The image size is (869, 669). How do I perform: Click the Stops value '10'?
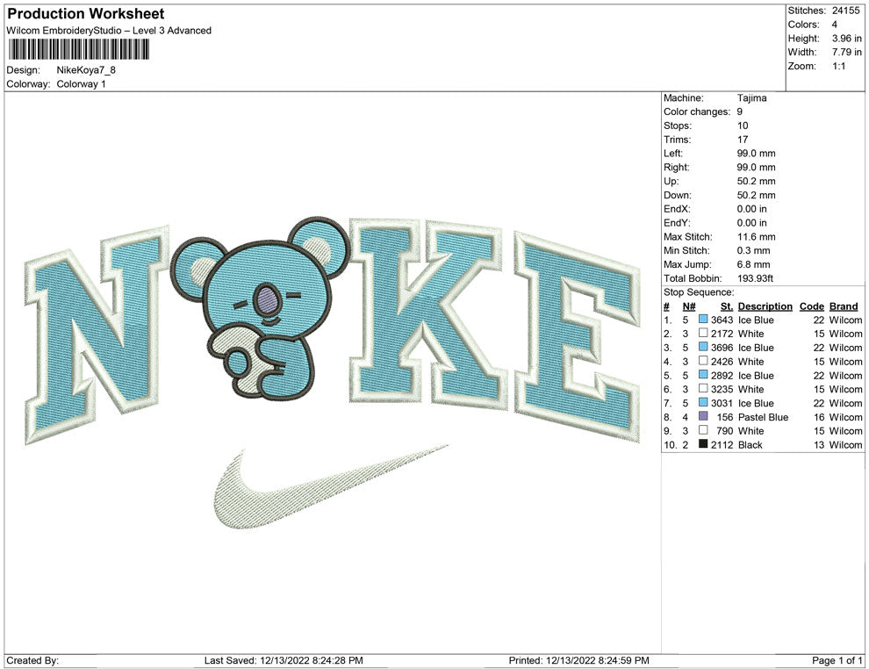click(743, 126)
